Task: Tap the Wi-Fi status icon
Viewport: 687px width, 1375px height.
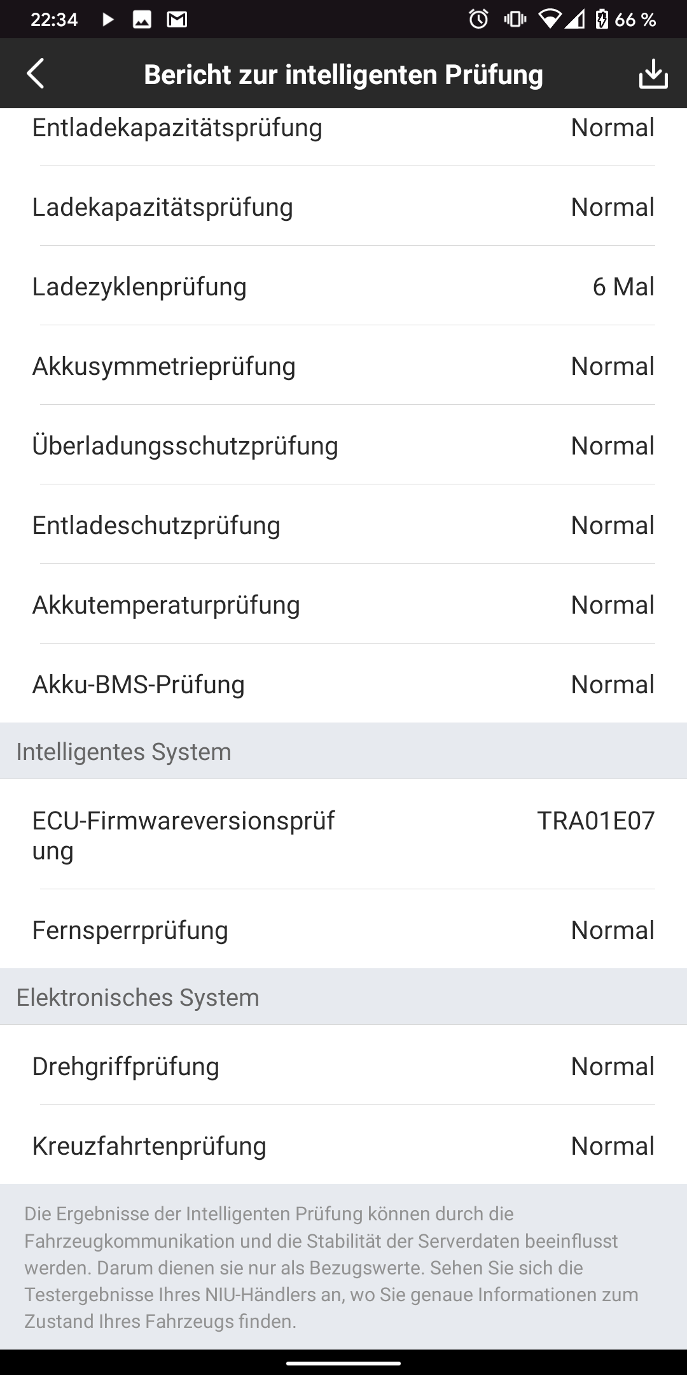Action: pos(549,20)
